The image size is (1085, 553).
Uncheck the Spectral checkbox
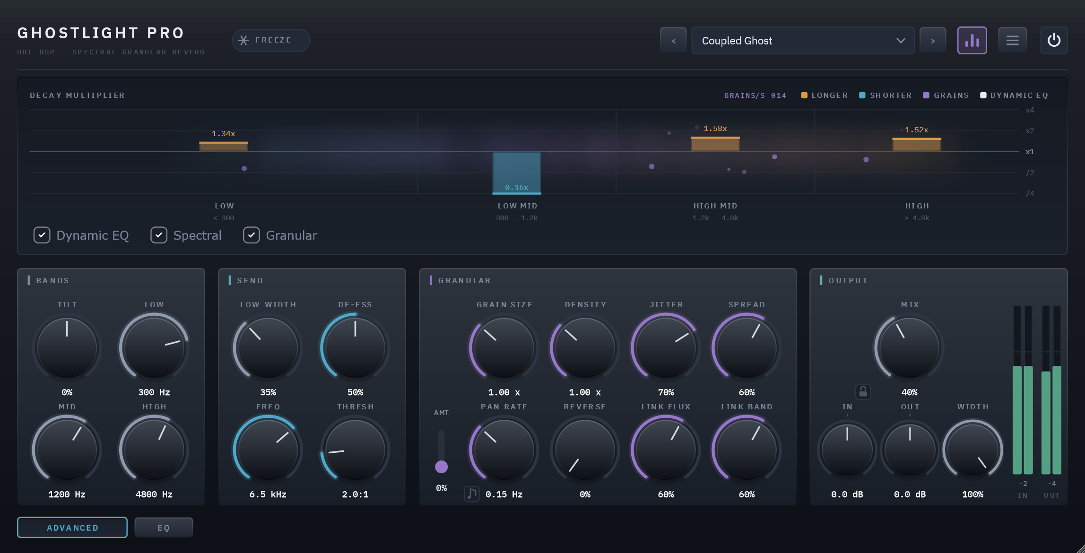[159, 235]
